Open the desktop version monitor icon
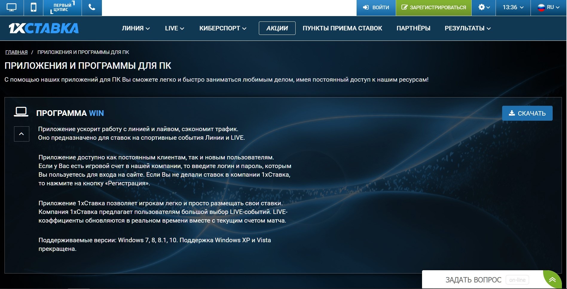 12,7
